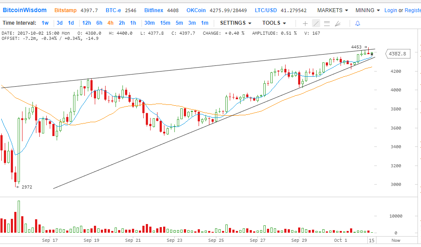
Task: Open the MARKETS dropdown menu
Action: coord(332,10)
